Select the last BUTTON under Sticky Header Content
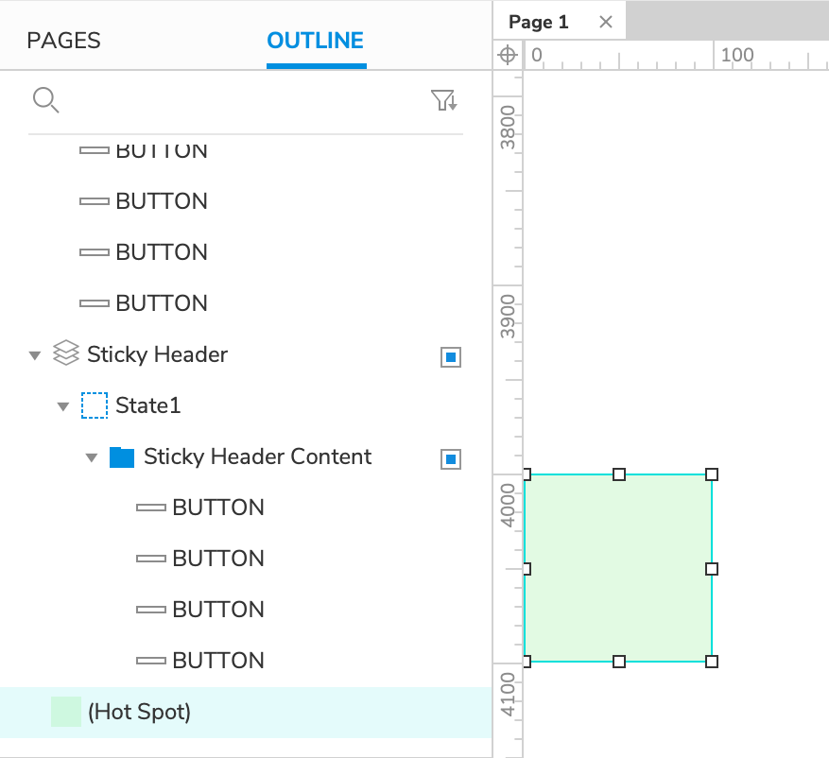This screenshot has height=758, width=829. pos(218,661)
